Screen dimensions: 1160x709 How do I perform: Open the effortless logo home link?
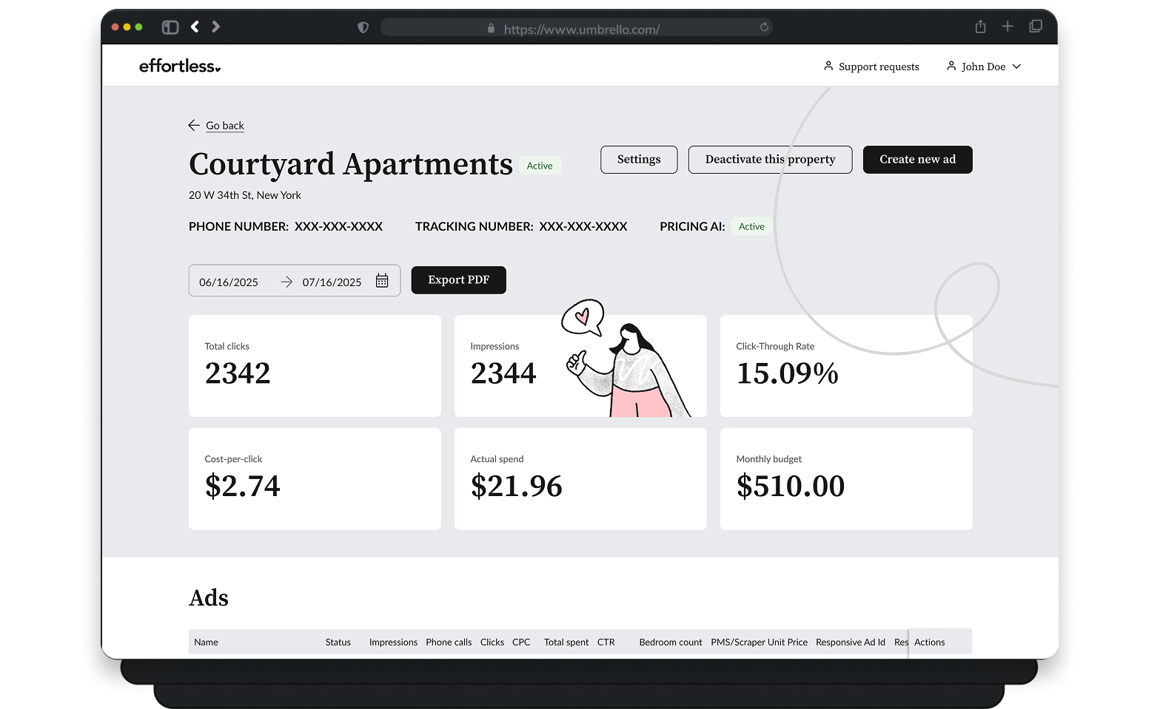180,66
